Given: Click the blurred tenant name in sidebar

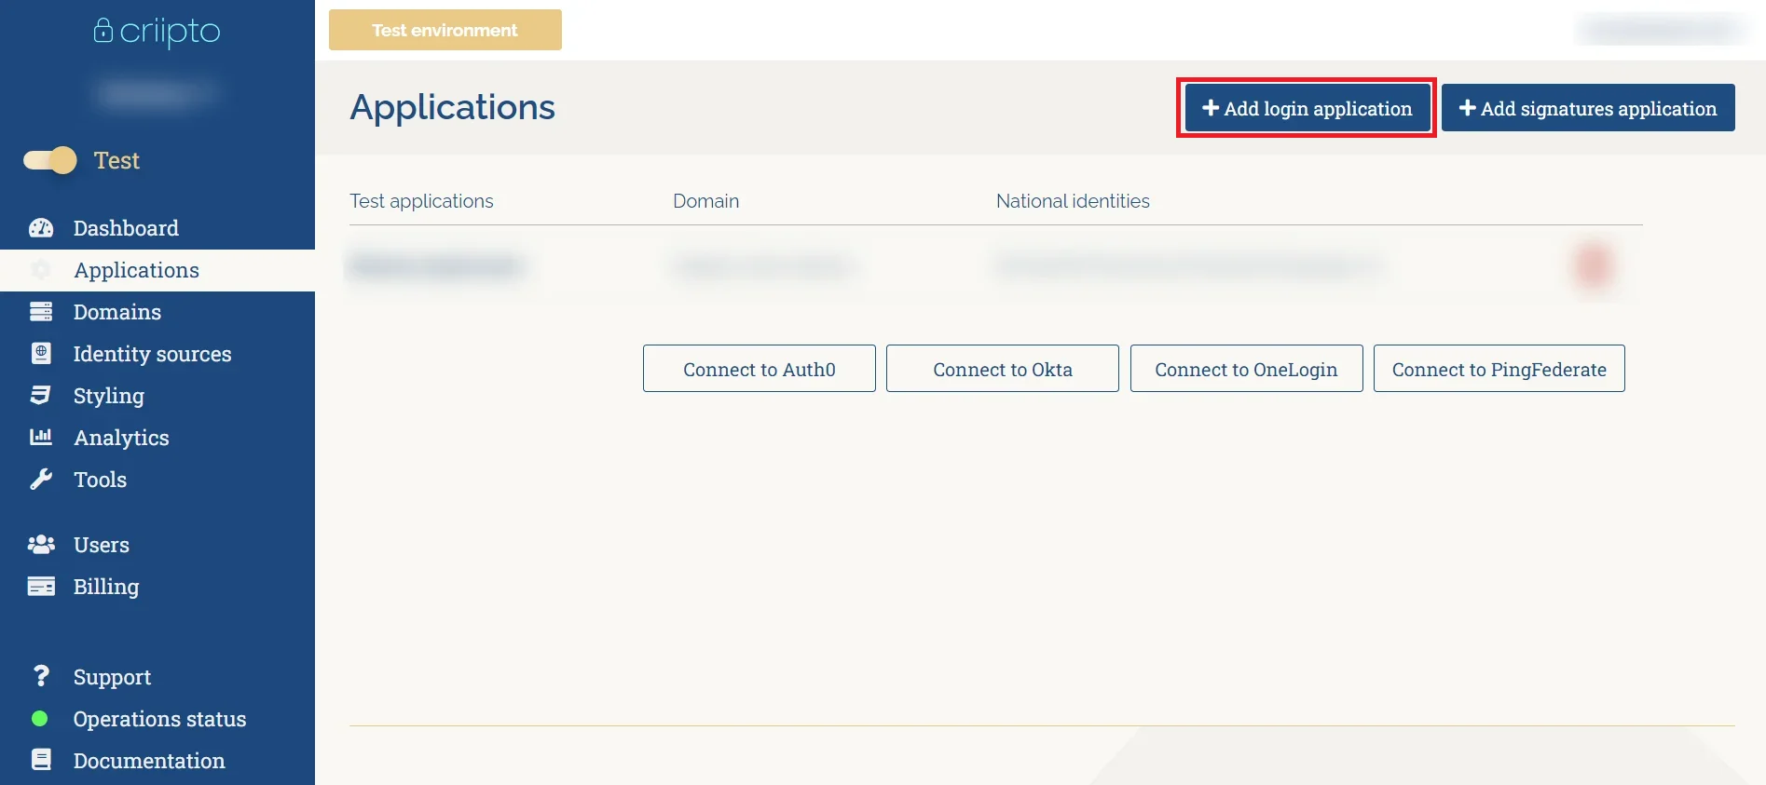Looking at the screenshot, I should [x=157, y=93].
